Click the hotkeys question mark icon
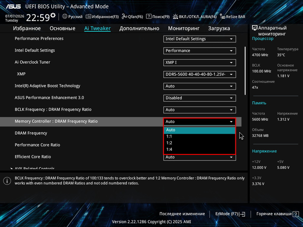 296,214
